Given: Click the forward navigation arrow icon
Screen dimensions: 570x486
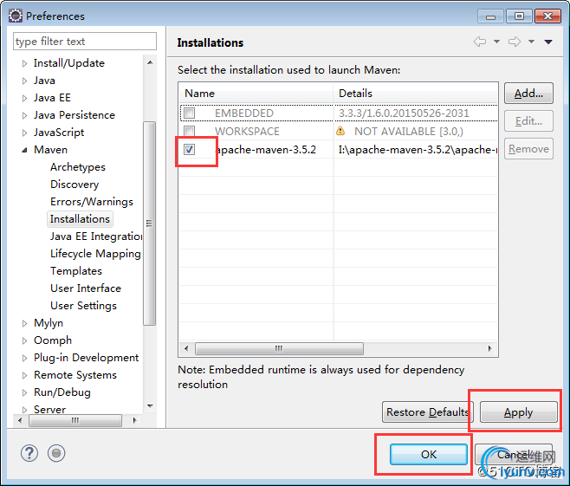Looking at the screenshot, I should [515, 42].
